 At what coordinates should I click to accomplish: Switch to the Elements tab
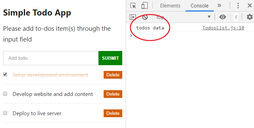tap(170, 6)
